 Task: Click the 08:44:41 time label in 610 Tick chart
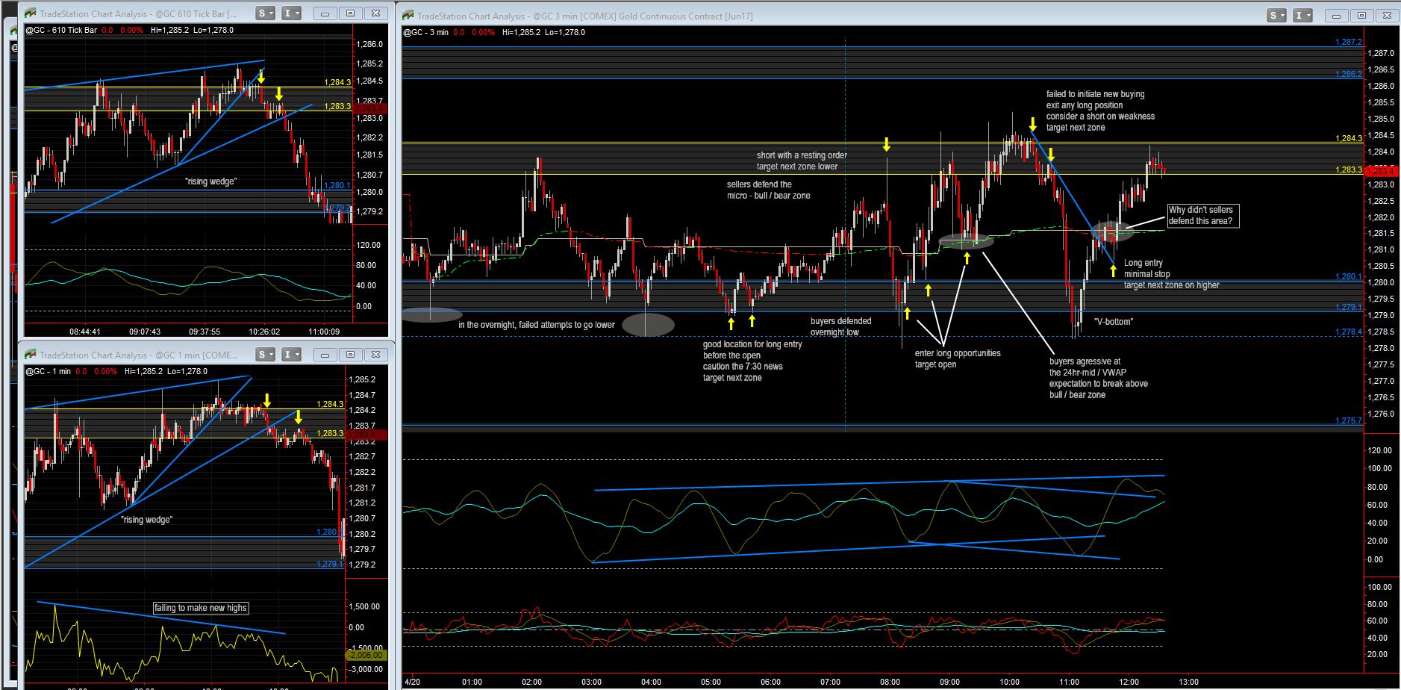pyautogui.click(x=84, y=332)
